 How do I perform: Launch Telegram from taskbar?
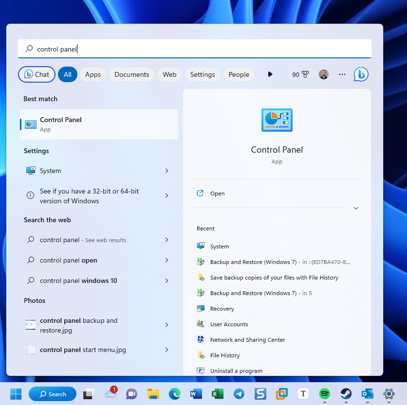click(x=239, y=394)
